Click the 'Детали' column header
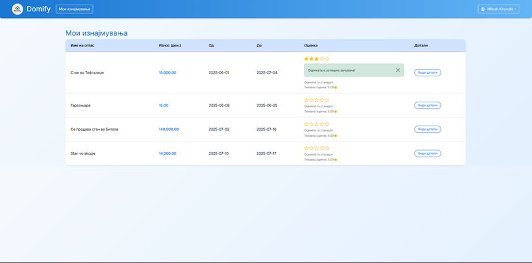Image resolution: width=532 pixels, height=263 pixels. tap(421, 45)
